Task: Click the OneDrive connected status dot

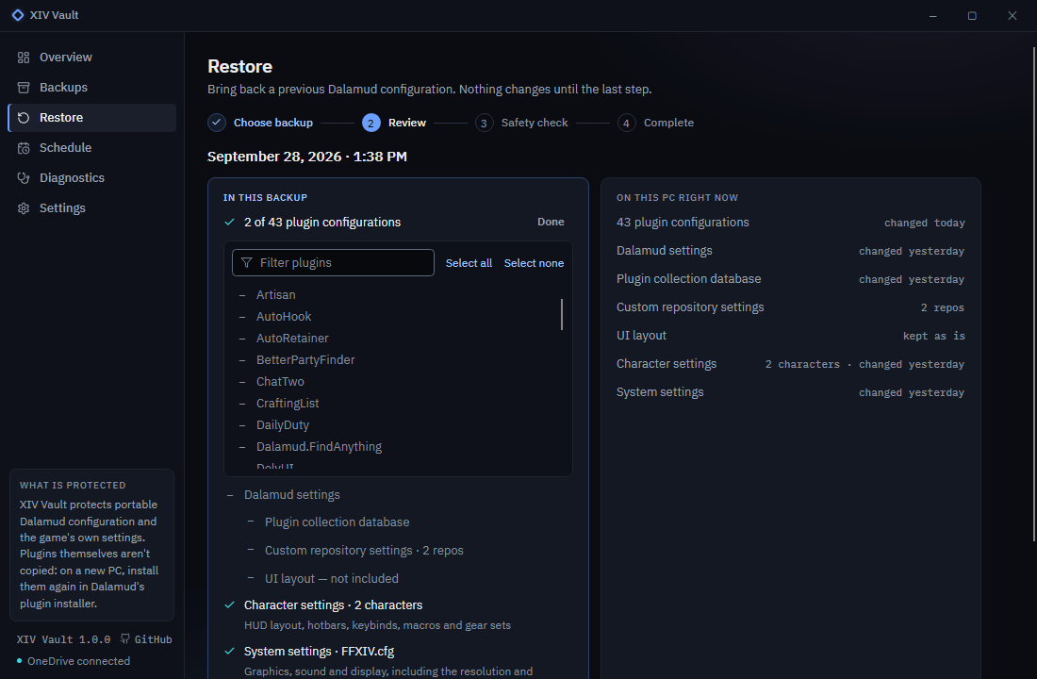Action: (19, 660)
